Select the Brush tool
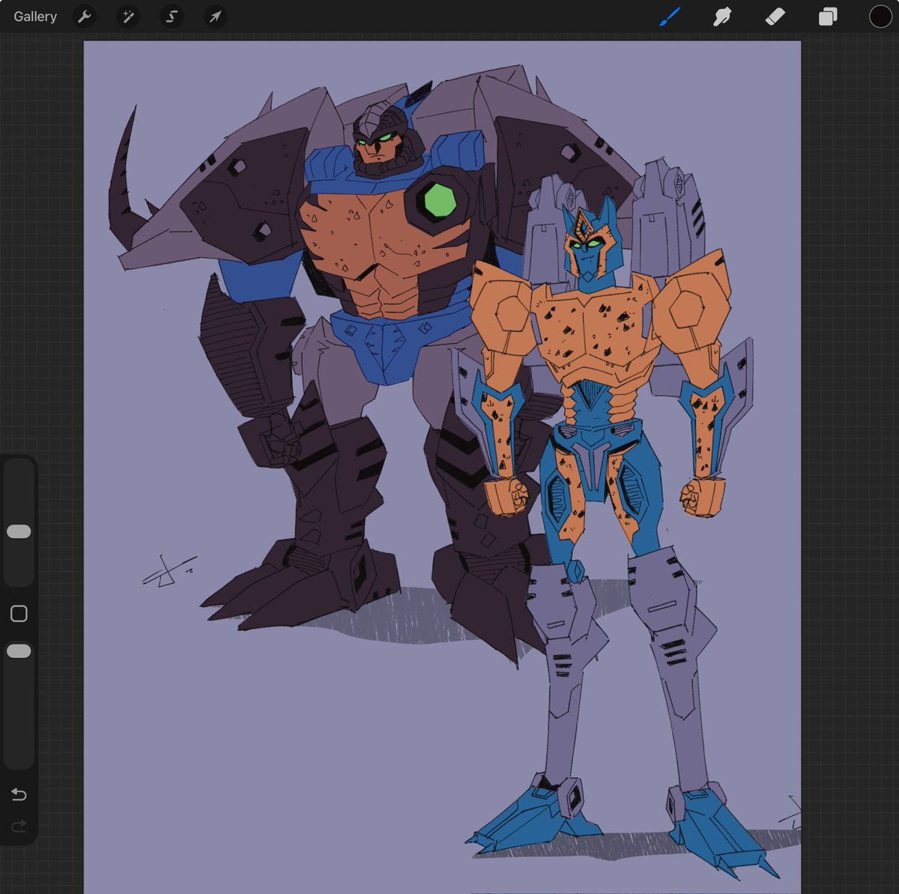Screen dimensions: 899x894 point(669,16)
